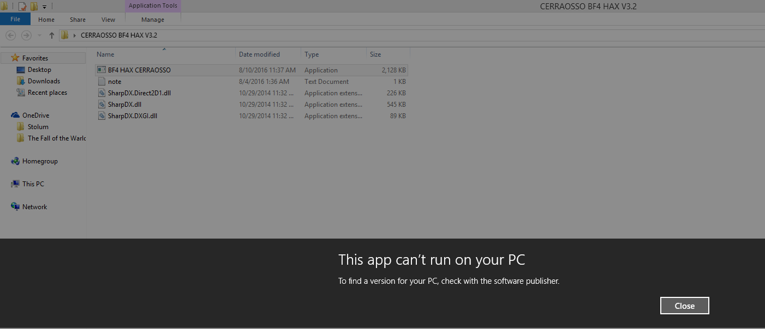Open the Manage ribbon tab
Screen dimensions: 765x329
153,20
